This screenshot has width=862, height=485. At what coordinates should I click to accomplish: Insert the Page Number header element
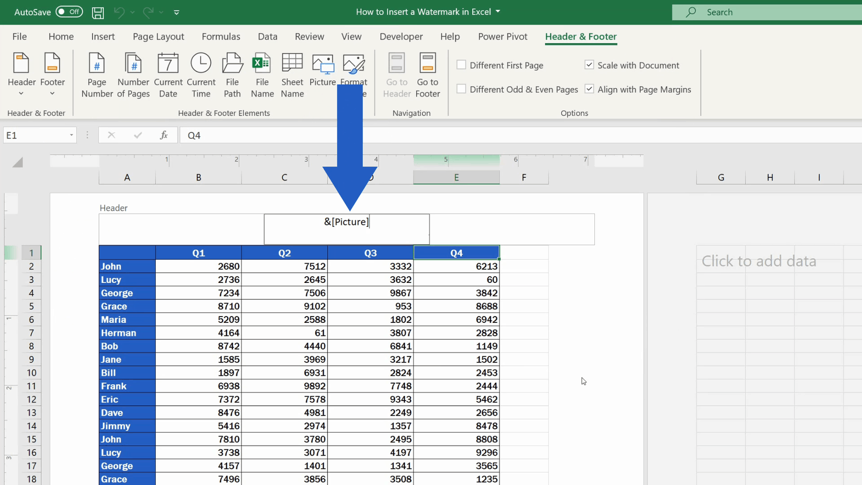pyautogui.click(x=97, y=73)
